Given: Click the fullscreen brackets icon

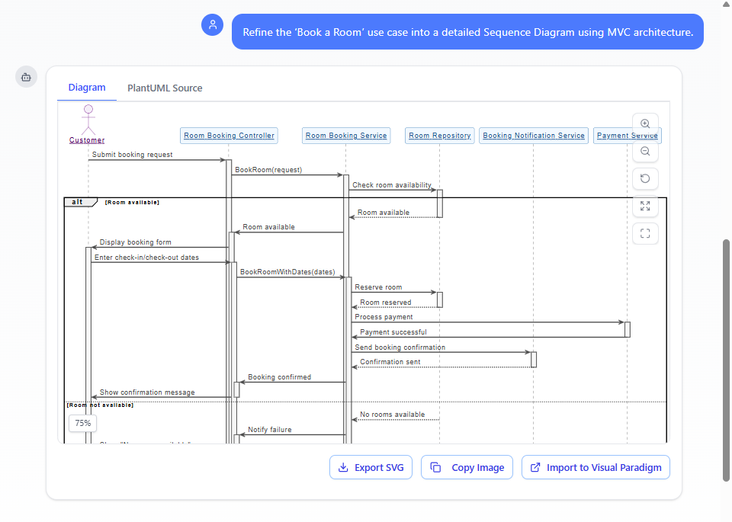Looking at the screenshot, I should pyautogui.click(x=645, y=234).
